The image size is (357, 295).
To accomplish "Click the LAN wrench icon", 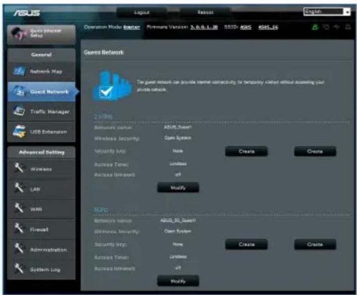I will click(19, 188).
